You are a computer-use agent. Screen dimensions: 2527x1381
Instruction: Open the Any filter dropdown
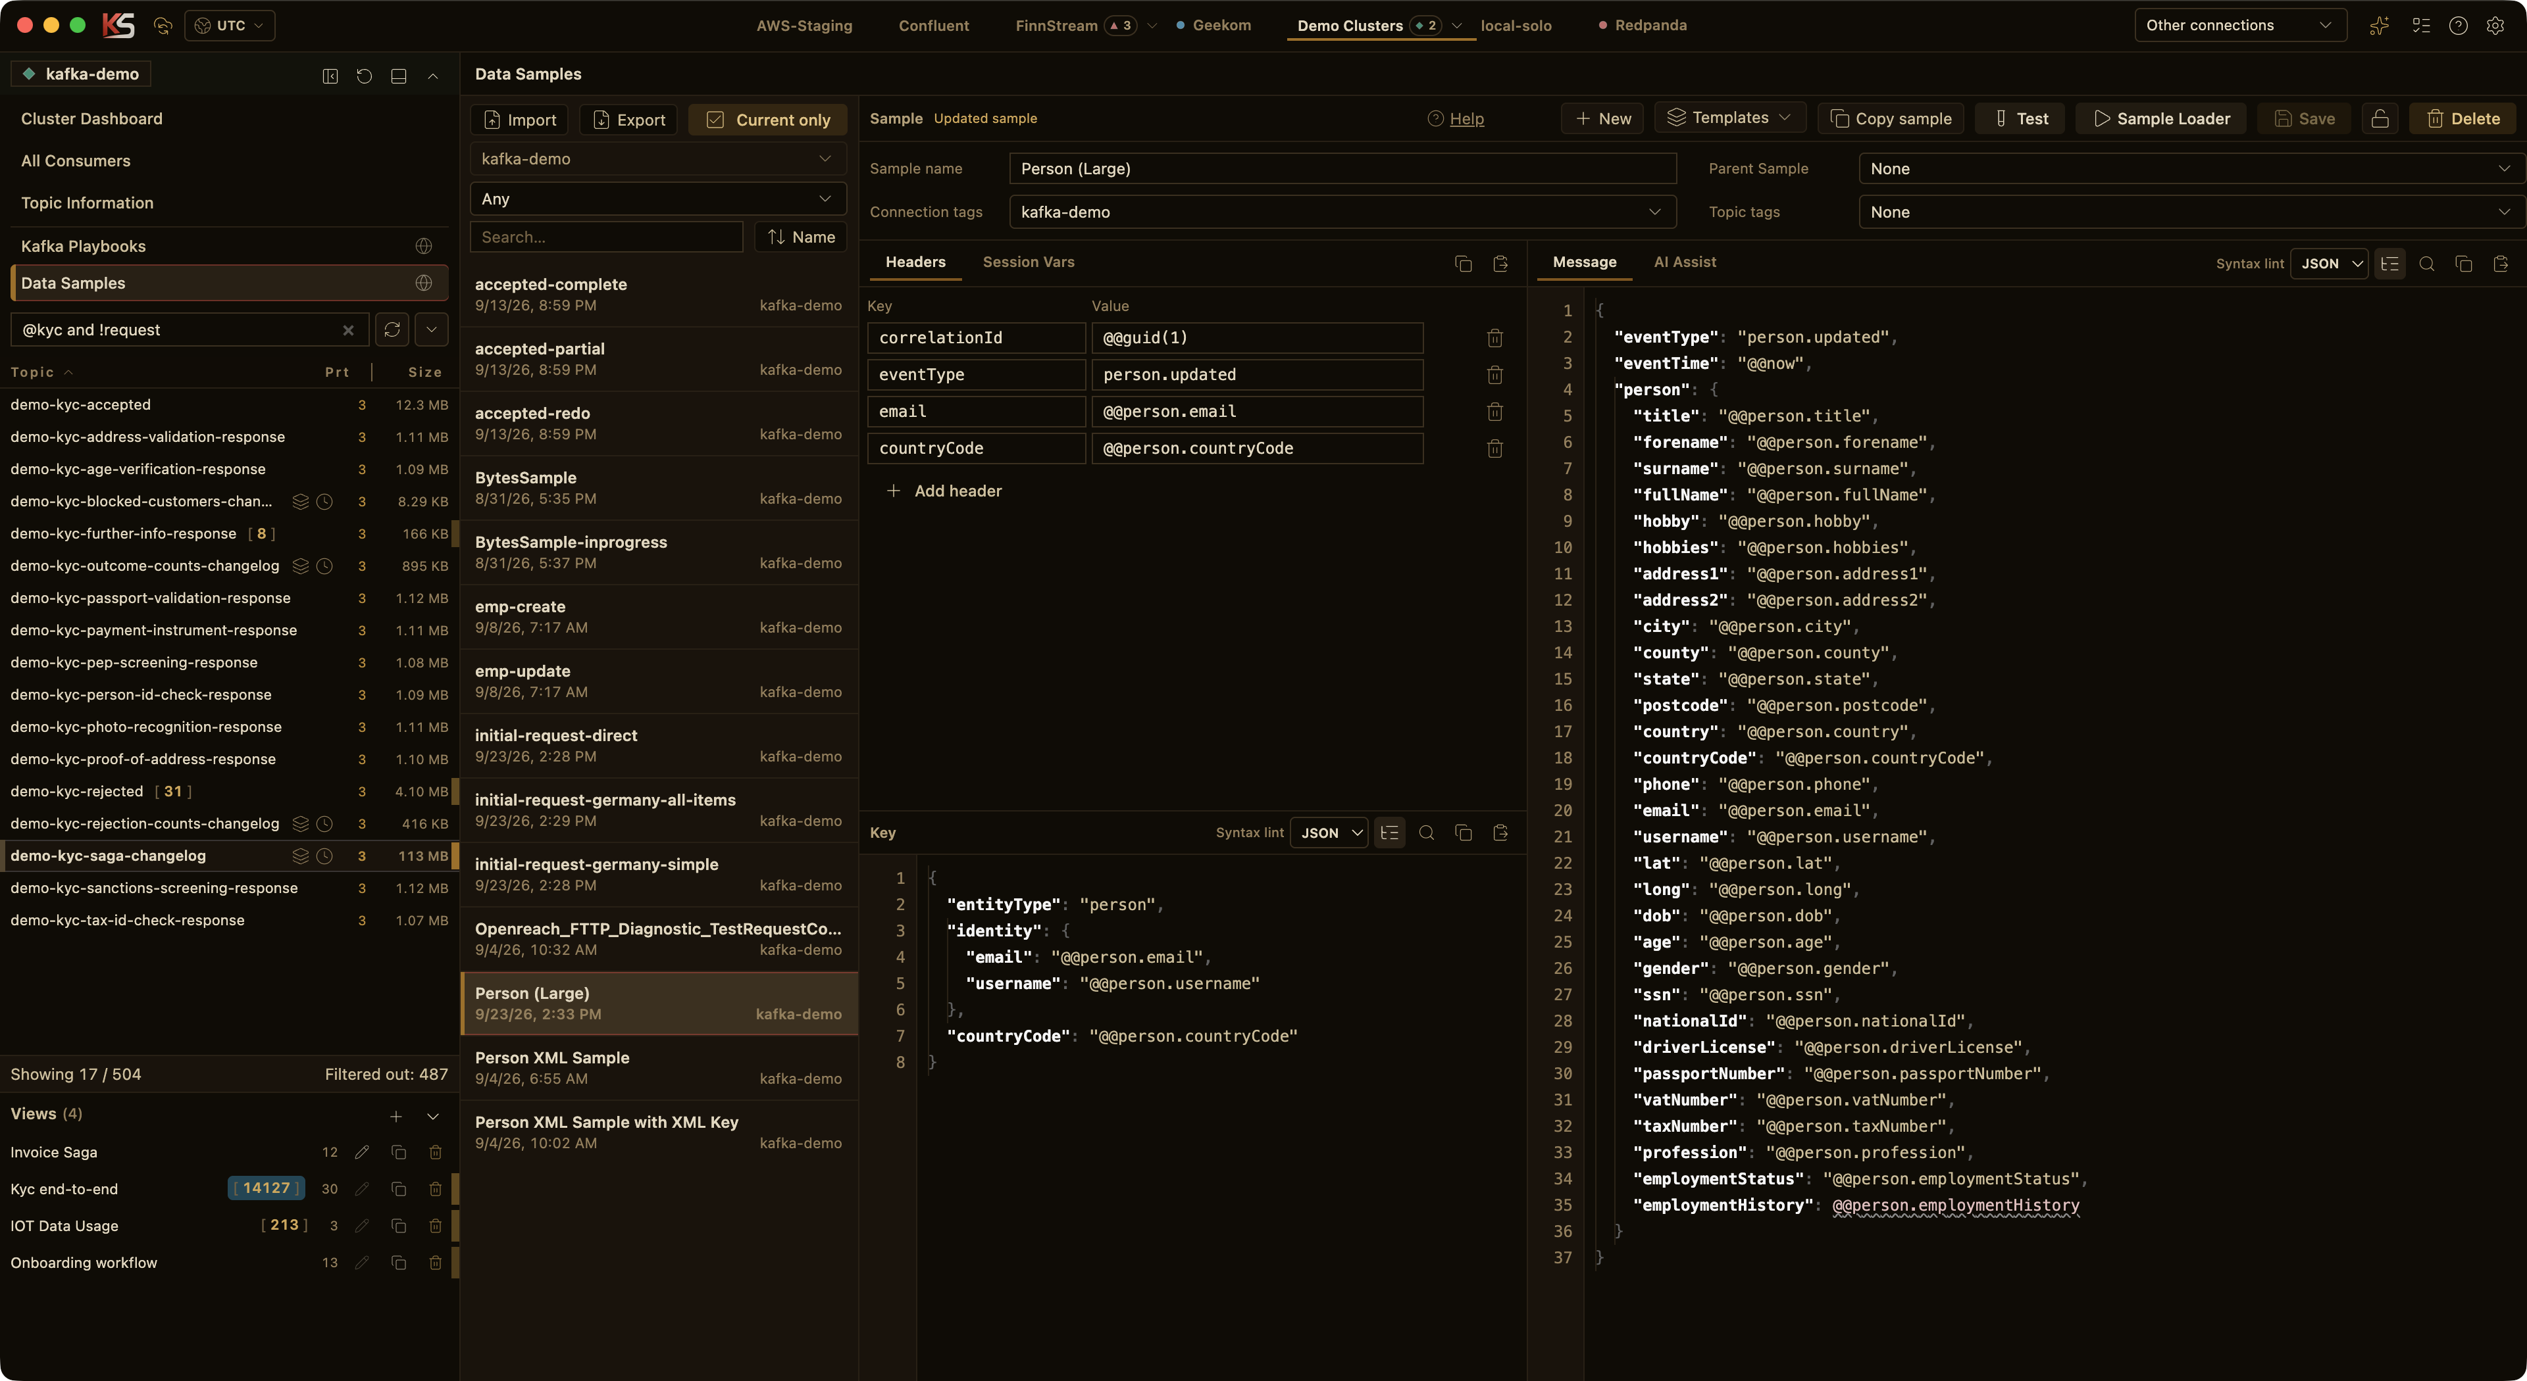click(x=658, y=199)
